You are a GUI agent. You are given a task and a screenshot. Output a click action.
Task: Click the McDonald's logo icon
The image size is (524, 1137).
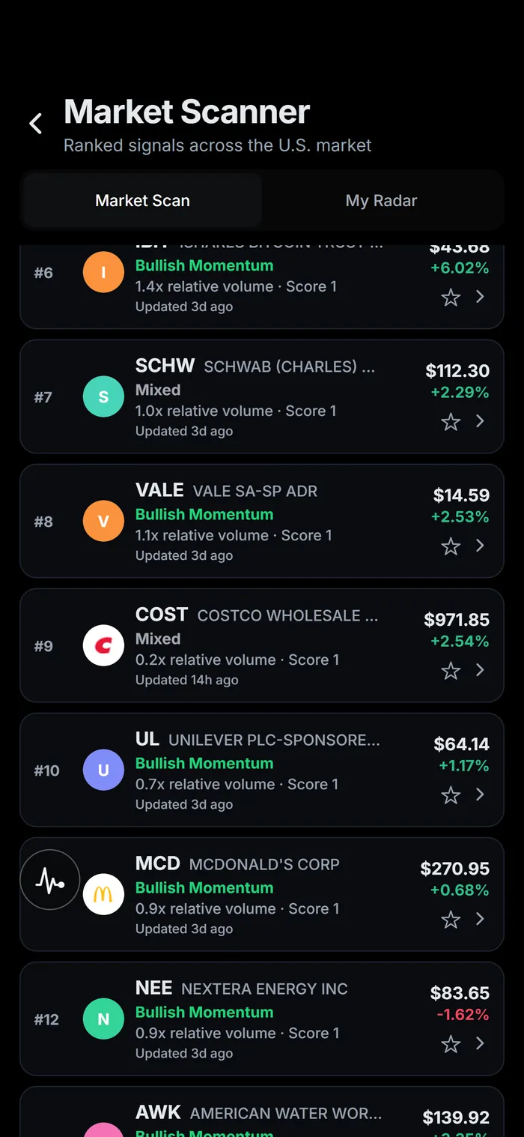pos(103,894)
